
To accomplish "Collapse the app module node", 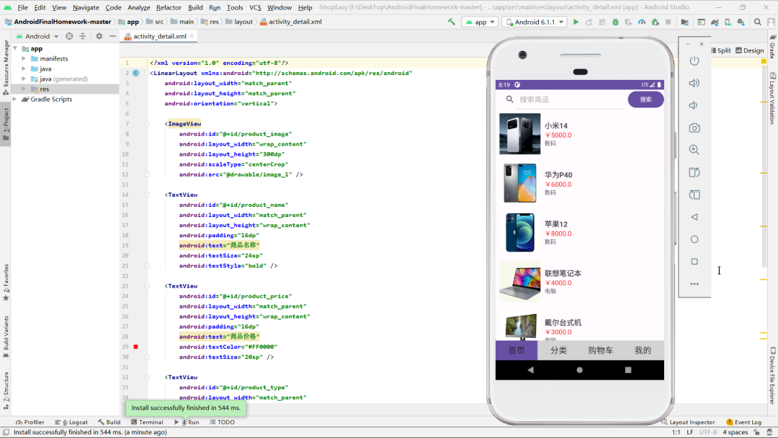I will [x=15, y=48].
